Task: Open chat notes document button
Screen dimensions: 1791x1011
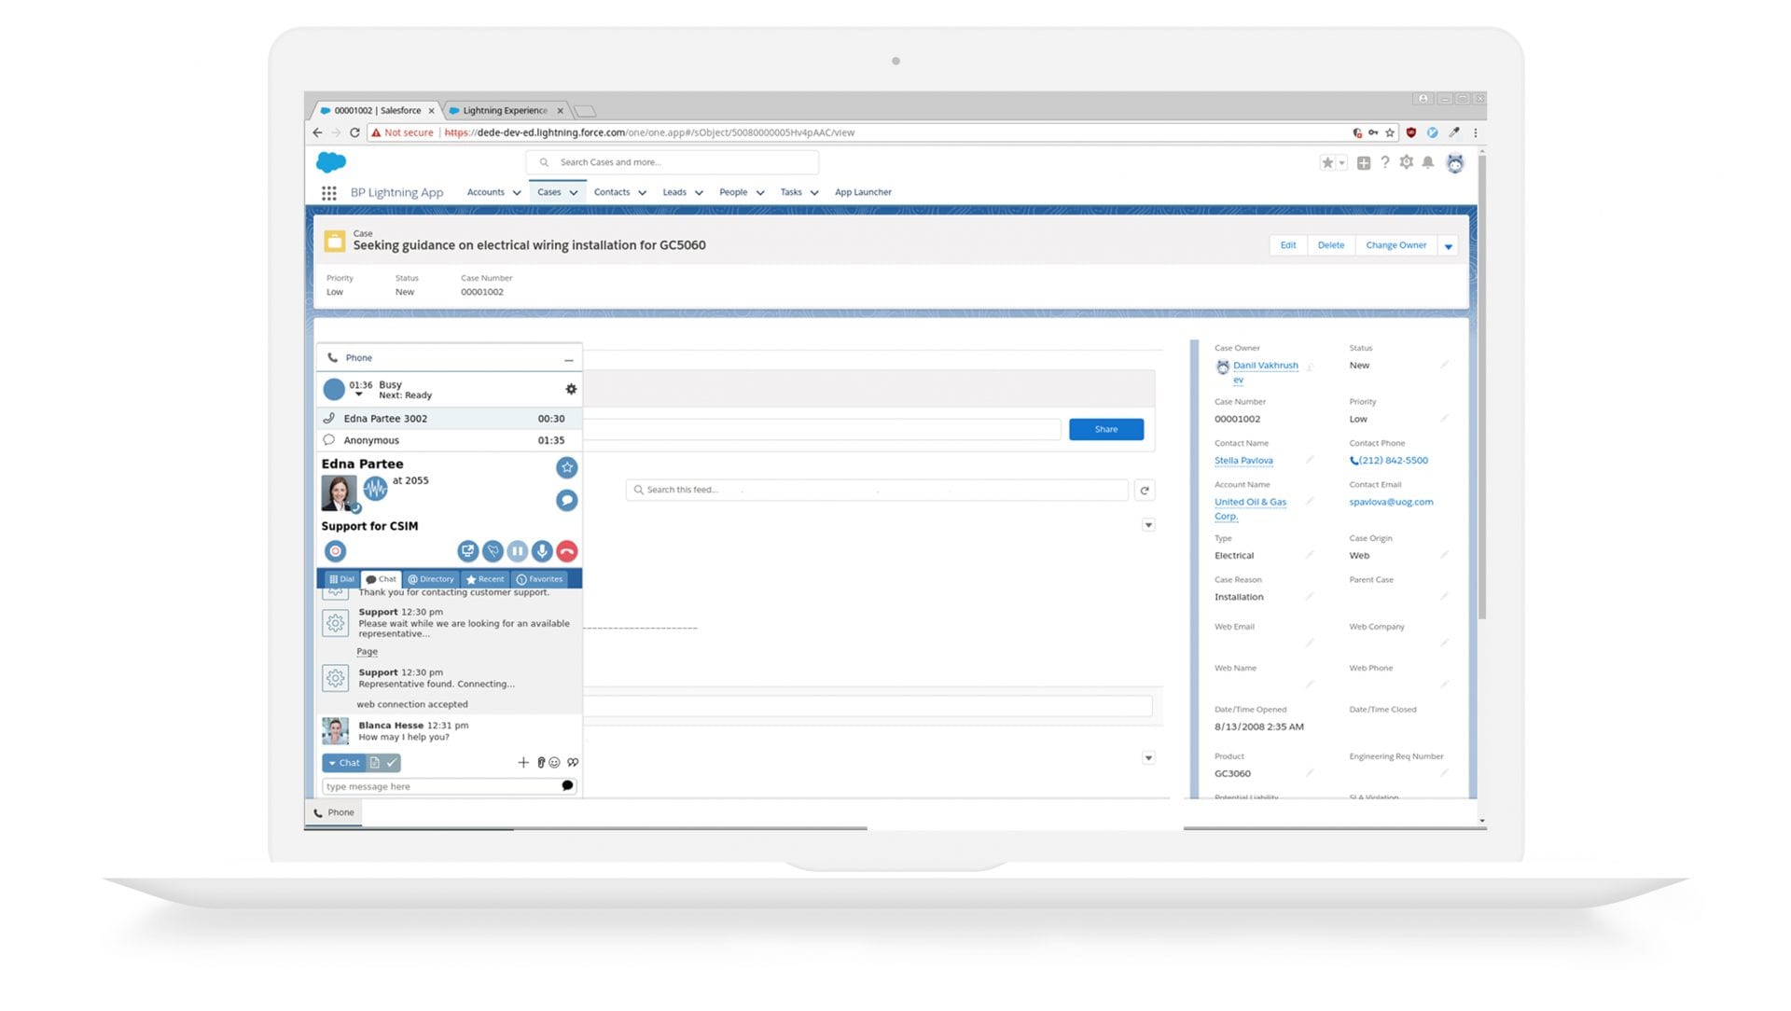Action: (x=374, y=763)
